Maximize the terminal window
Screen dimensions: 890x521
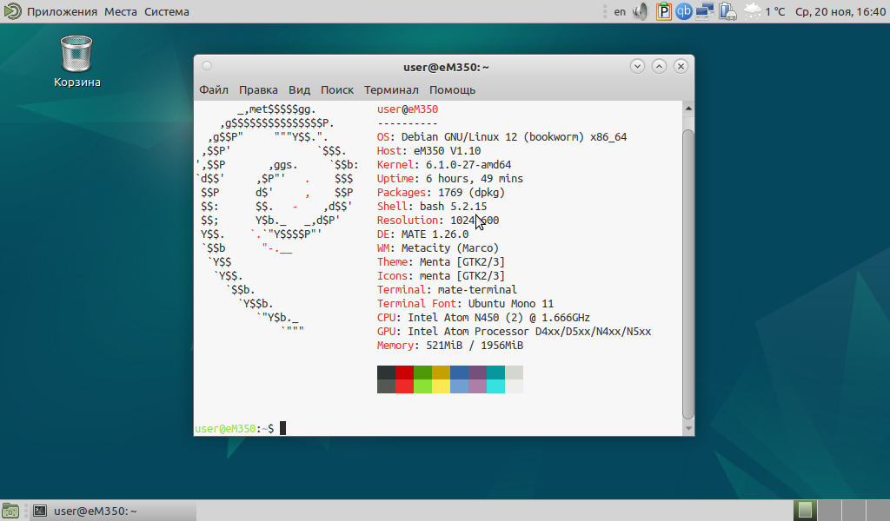coord(659,66)
